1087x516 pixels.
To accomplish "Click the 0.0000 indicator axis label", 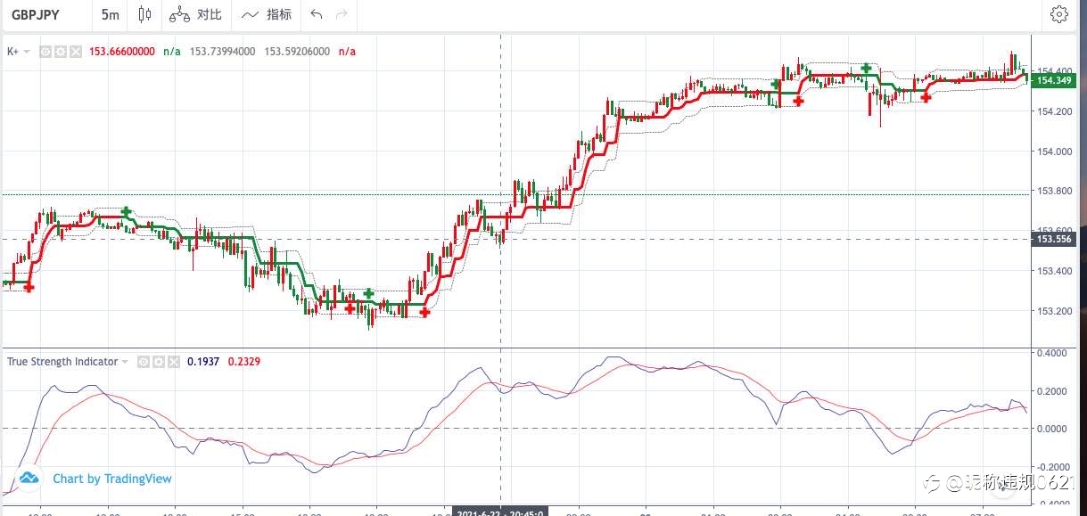I will click(x=1054, y=429).
